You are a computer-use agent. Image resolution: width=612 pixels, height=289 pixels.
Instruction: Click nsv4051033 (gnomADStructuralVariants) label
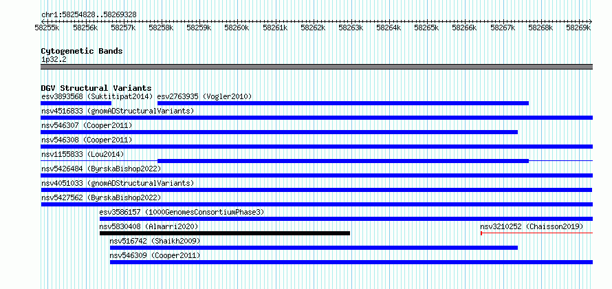click(x=118, y=183)
